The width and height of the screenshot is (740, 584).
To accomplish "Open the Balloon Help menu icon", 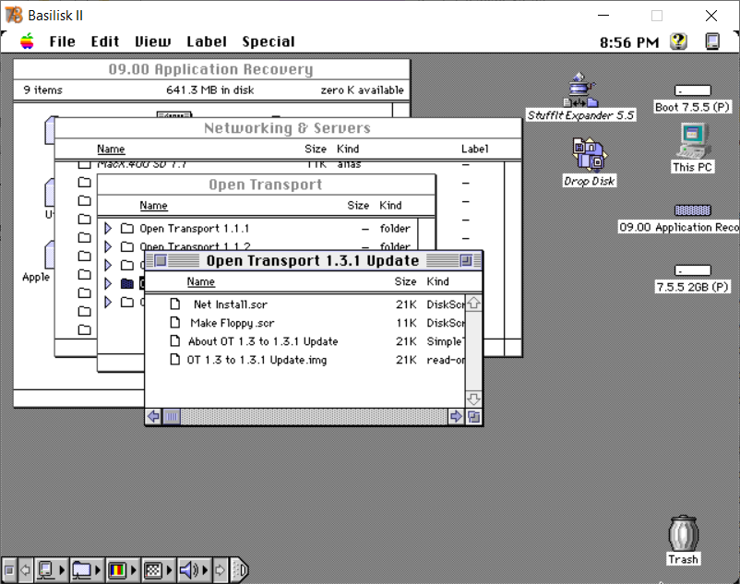I will coord(679,42).
